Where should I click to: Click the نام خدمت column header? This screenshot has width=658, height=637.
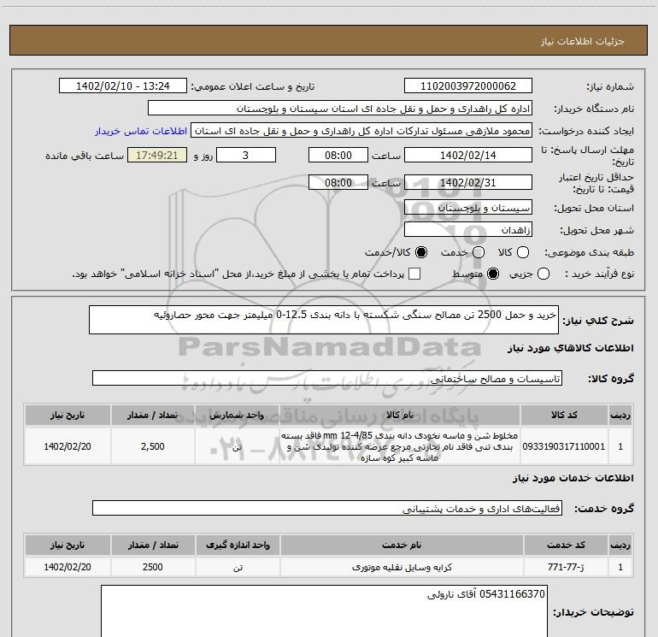pyautogui.click(x=402, y=545)
